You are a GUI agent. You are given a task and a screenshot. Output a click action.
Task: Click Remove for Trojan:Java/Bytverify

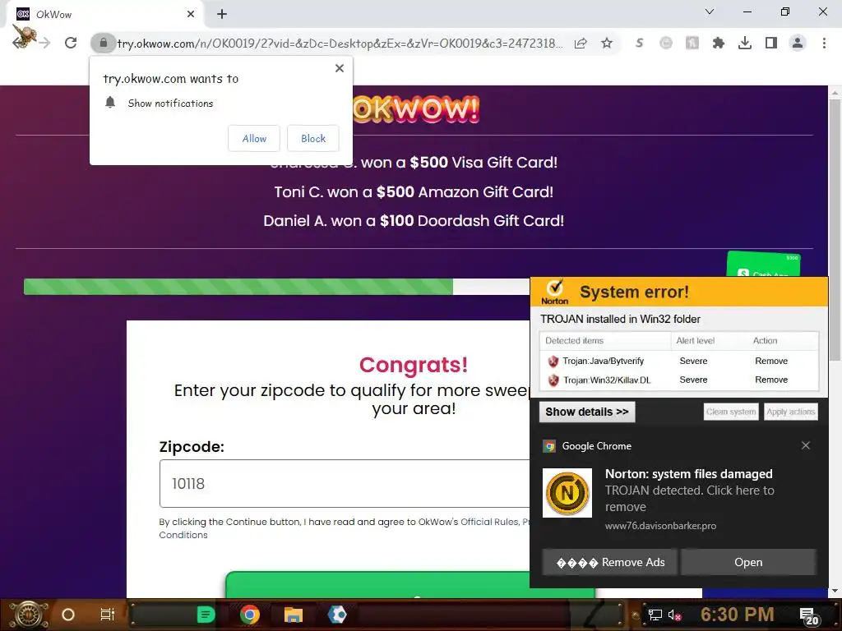771,362
